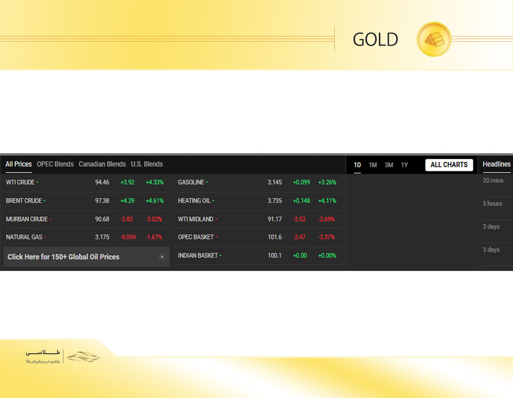Click Gasoline change +3.26%
This screenshot has width=513, height=398.
(327, 182)
